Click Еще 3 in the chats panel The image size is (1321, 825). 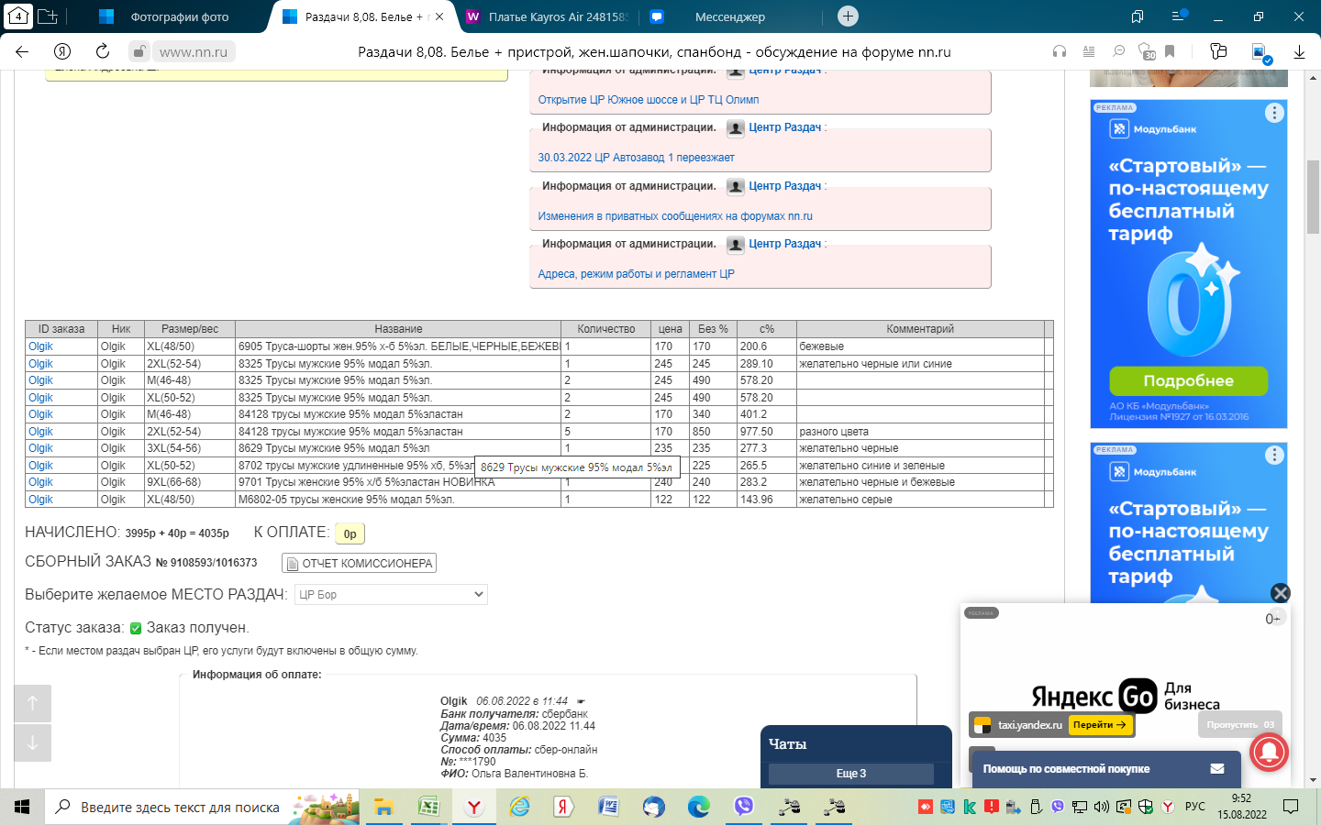tap(850, 774)
